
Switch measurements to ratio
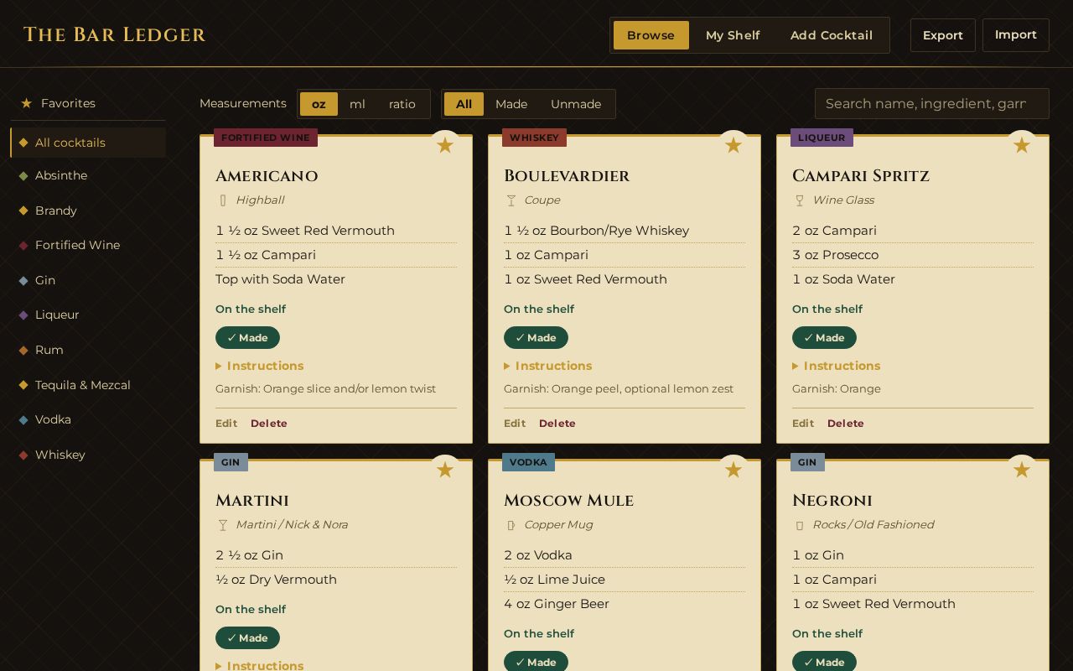click(x=402, y=104)
